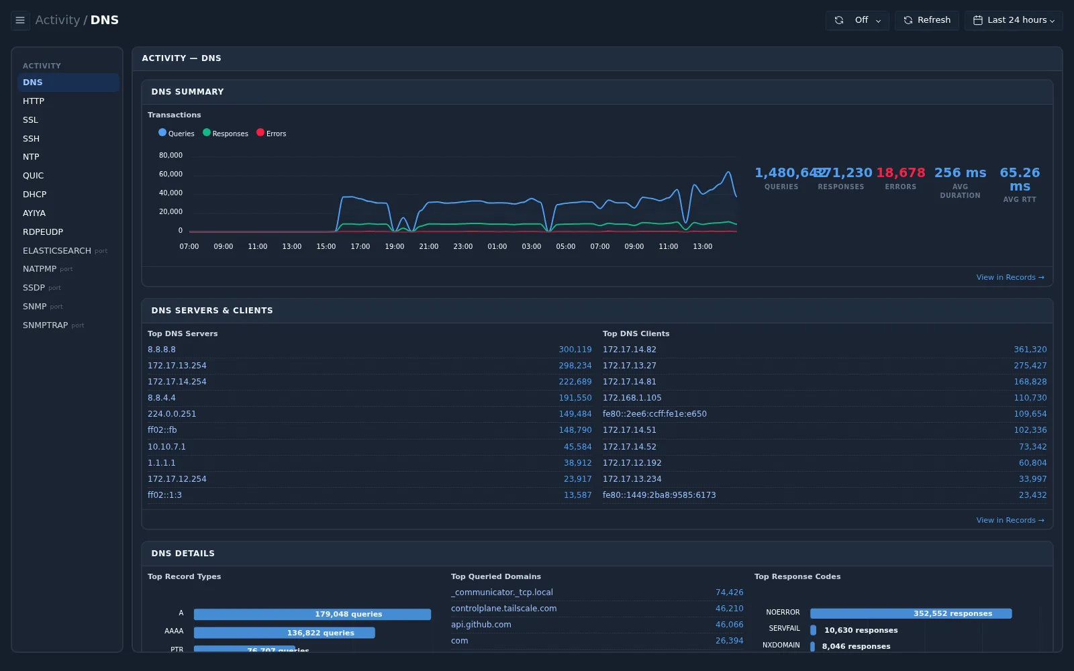This screenshot has width=1074, height=671.
Task: Click the calendar icon in time range
Action: tap(978, 20)
